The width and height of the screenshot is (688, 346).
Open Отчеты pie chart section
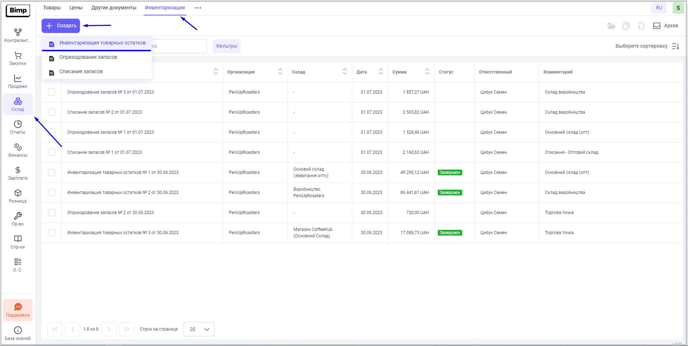18,127
